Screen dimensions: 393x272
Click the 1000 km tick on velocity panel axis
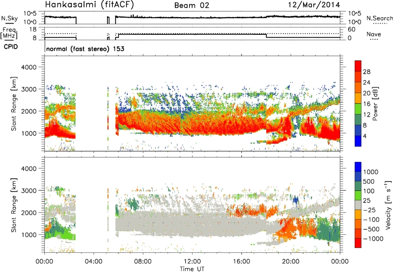coord(28,235)
